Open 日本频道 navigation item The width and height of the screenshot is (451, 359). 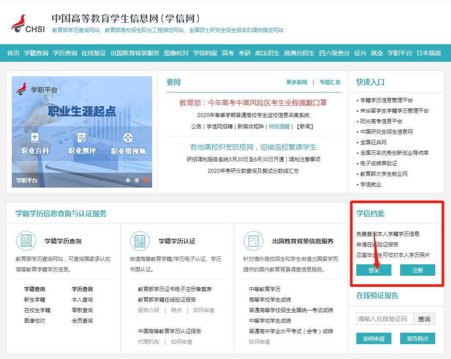tap(429, 53)
